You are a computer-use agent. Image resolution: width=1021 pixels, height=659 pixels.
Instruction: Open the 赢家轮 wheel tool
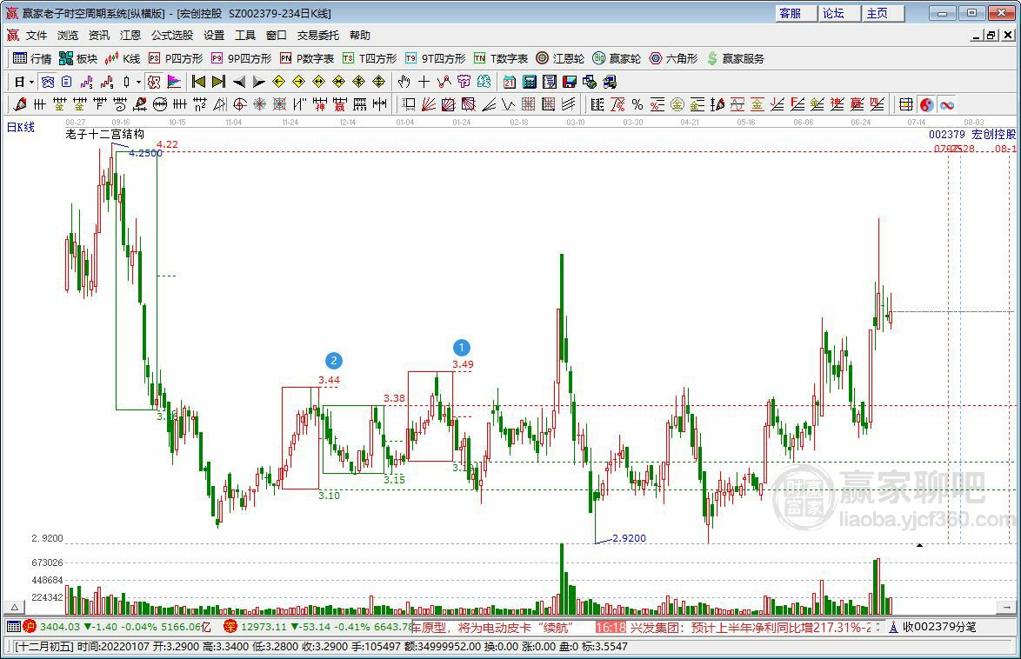[x=617, y=58]
